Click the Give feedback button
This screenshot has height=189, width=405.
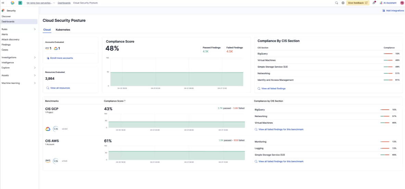357,3
